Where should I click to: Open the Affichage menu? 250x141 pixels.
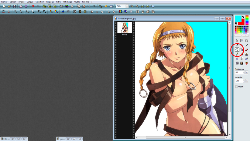point(67,2)
